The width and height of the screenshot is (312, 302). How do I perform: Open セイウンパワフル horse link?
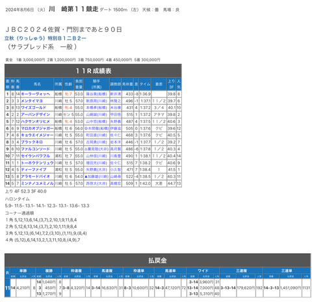[36, 156]
